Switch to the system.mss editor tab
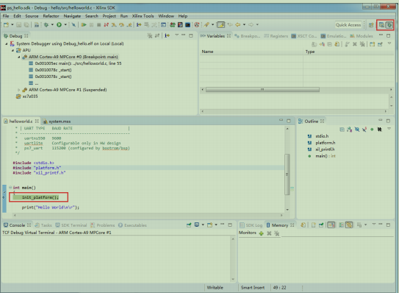This screenshot has width=399, height=293. (57, 121)
